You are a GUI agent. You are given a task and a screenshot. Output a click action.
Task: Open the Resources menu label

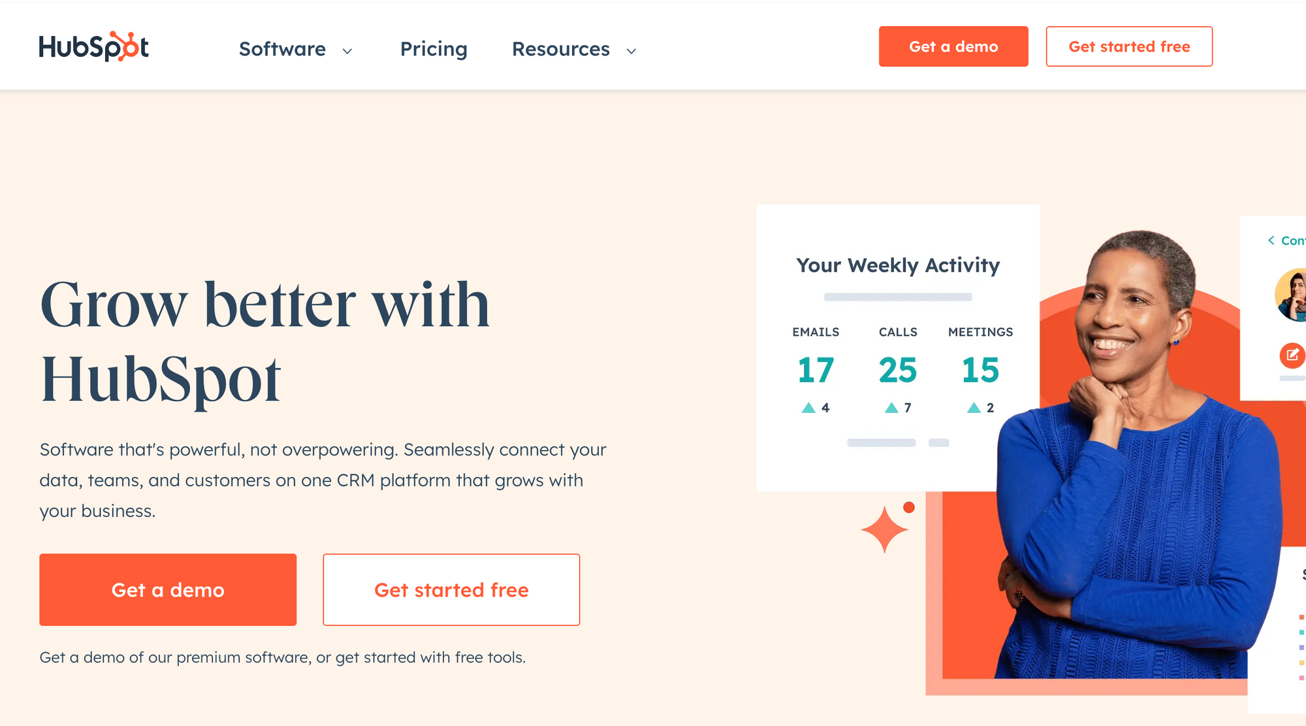pyautogui.click(x=560, y=49)
